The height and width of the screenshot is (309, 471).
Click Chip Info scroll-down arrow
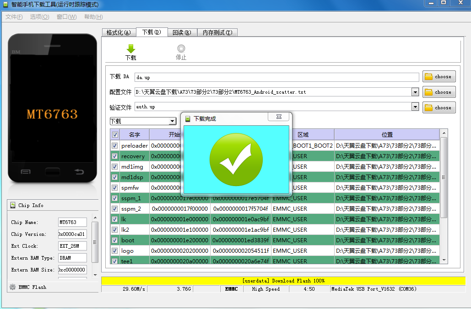point(95,275)
